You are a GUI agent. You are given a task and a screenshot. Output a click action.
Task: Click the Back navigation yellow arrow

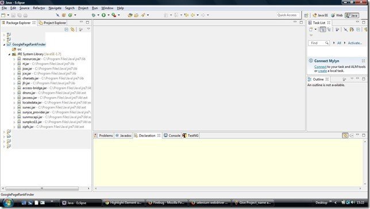(193, 15)
